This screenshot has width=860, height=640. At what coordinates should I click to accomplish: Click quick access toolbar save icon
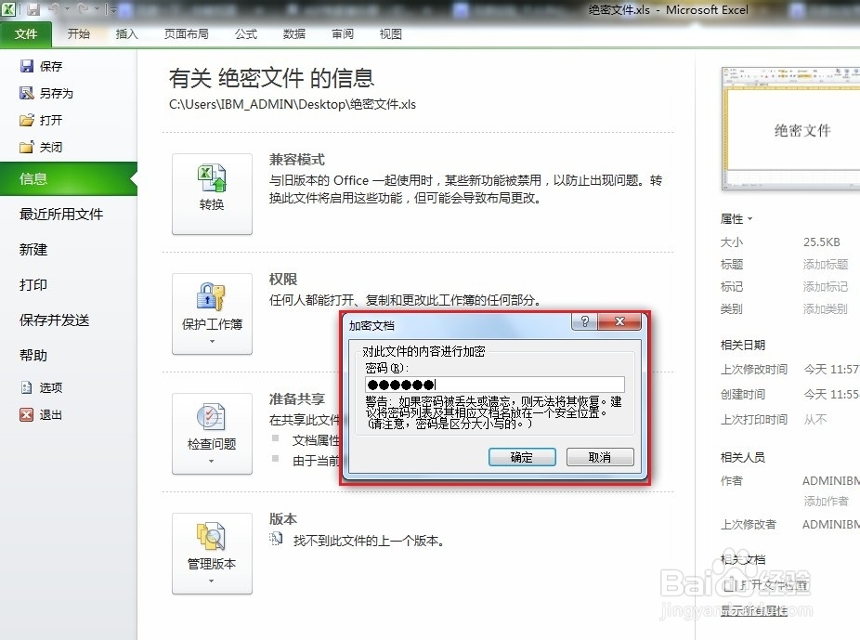point(33,9)
